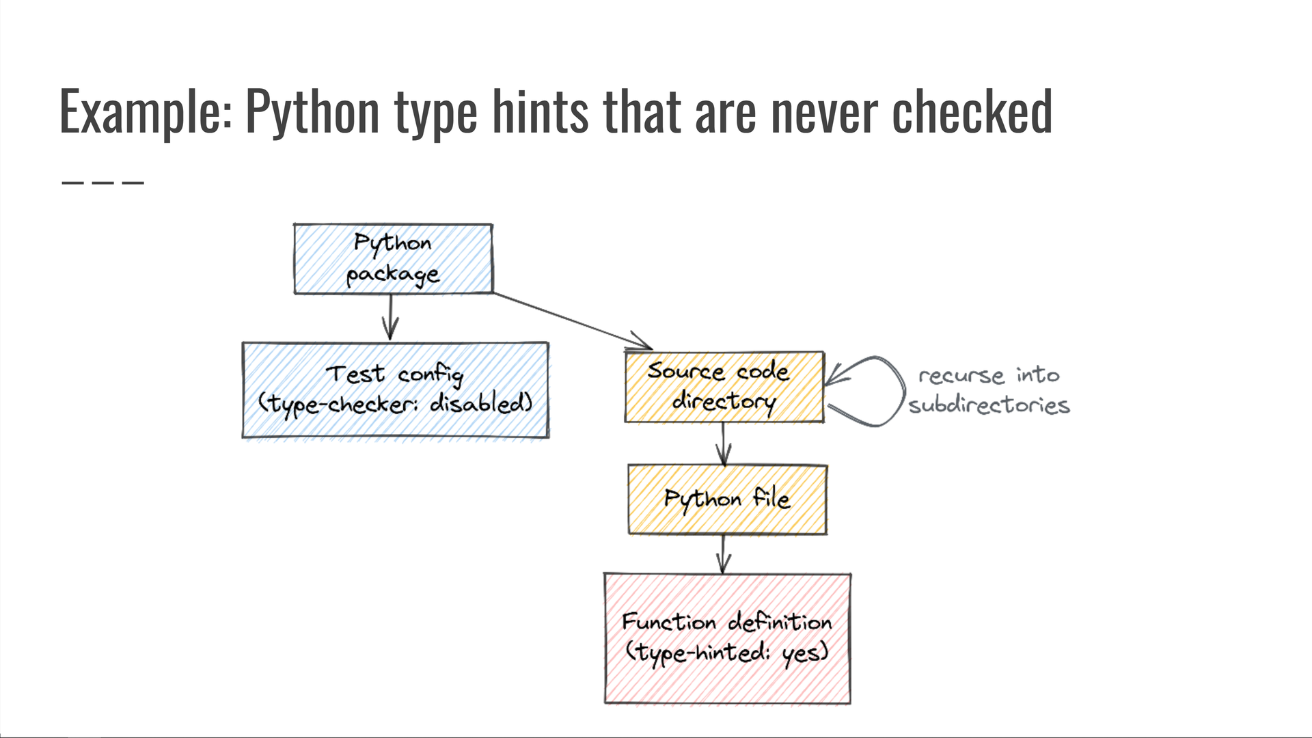Click the Function definition node
The width and height of the screenshot is (1312, 738).
pyautogui.click(x=726, y=635)
